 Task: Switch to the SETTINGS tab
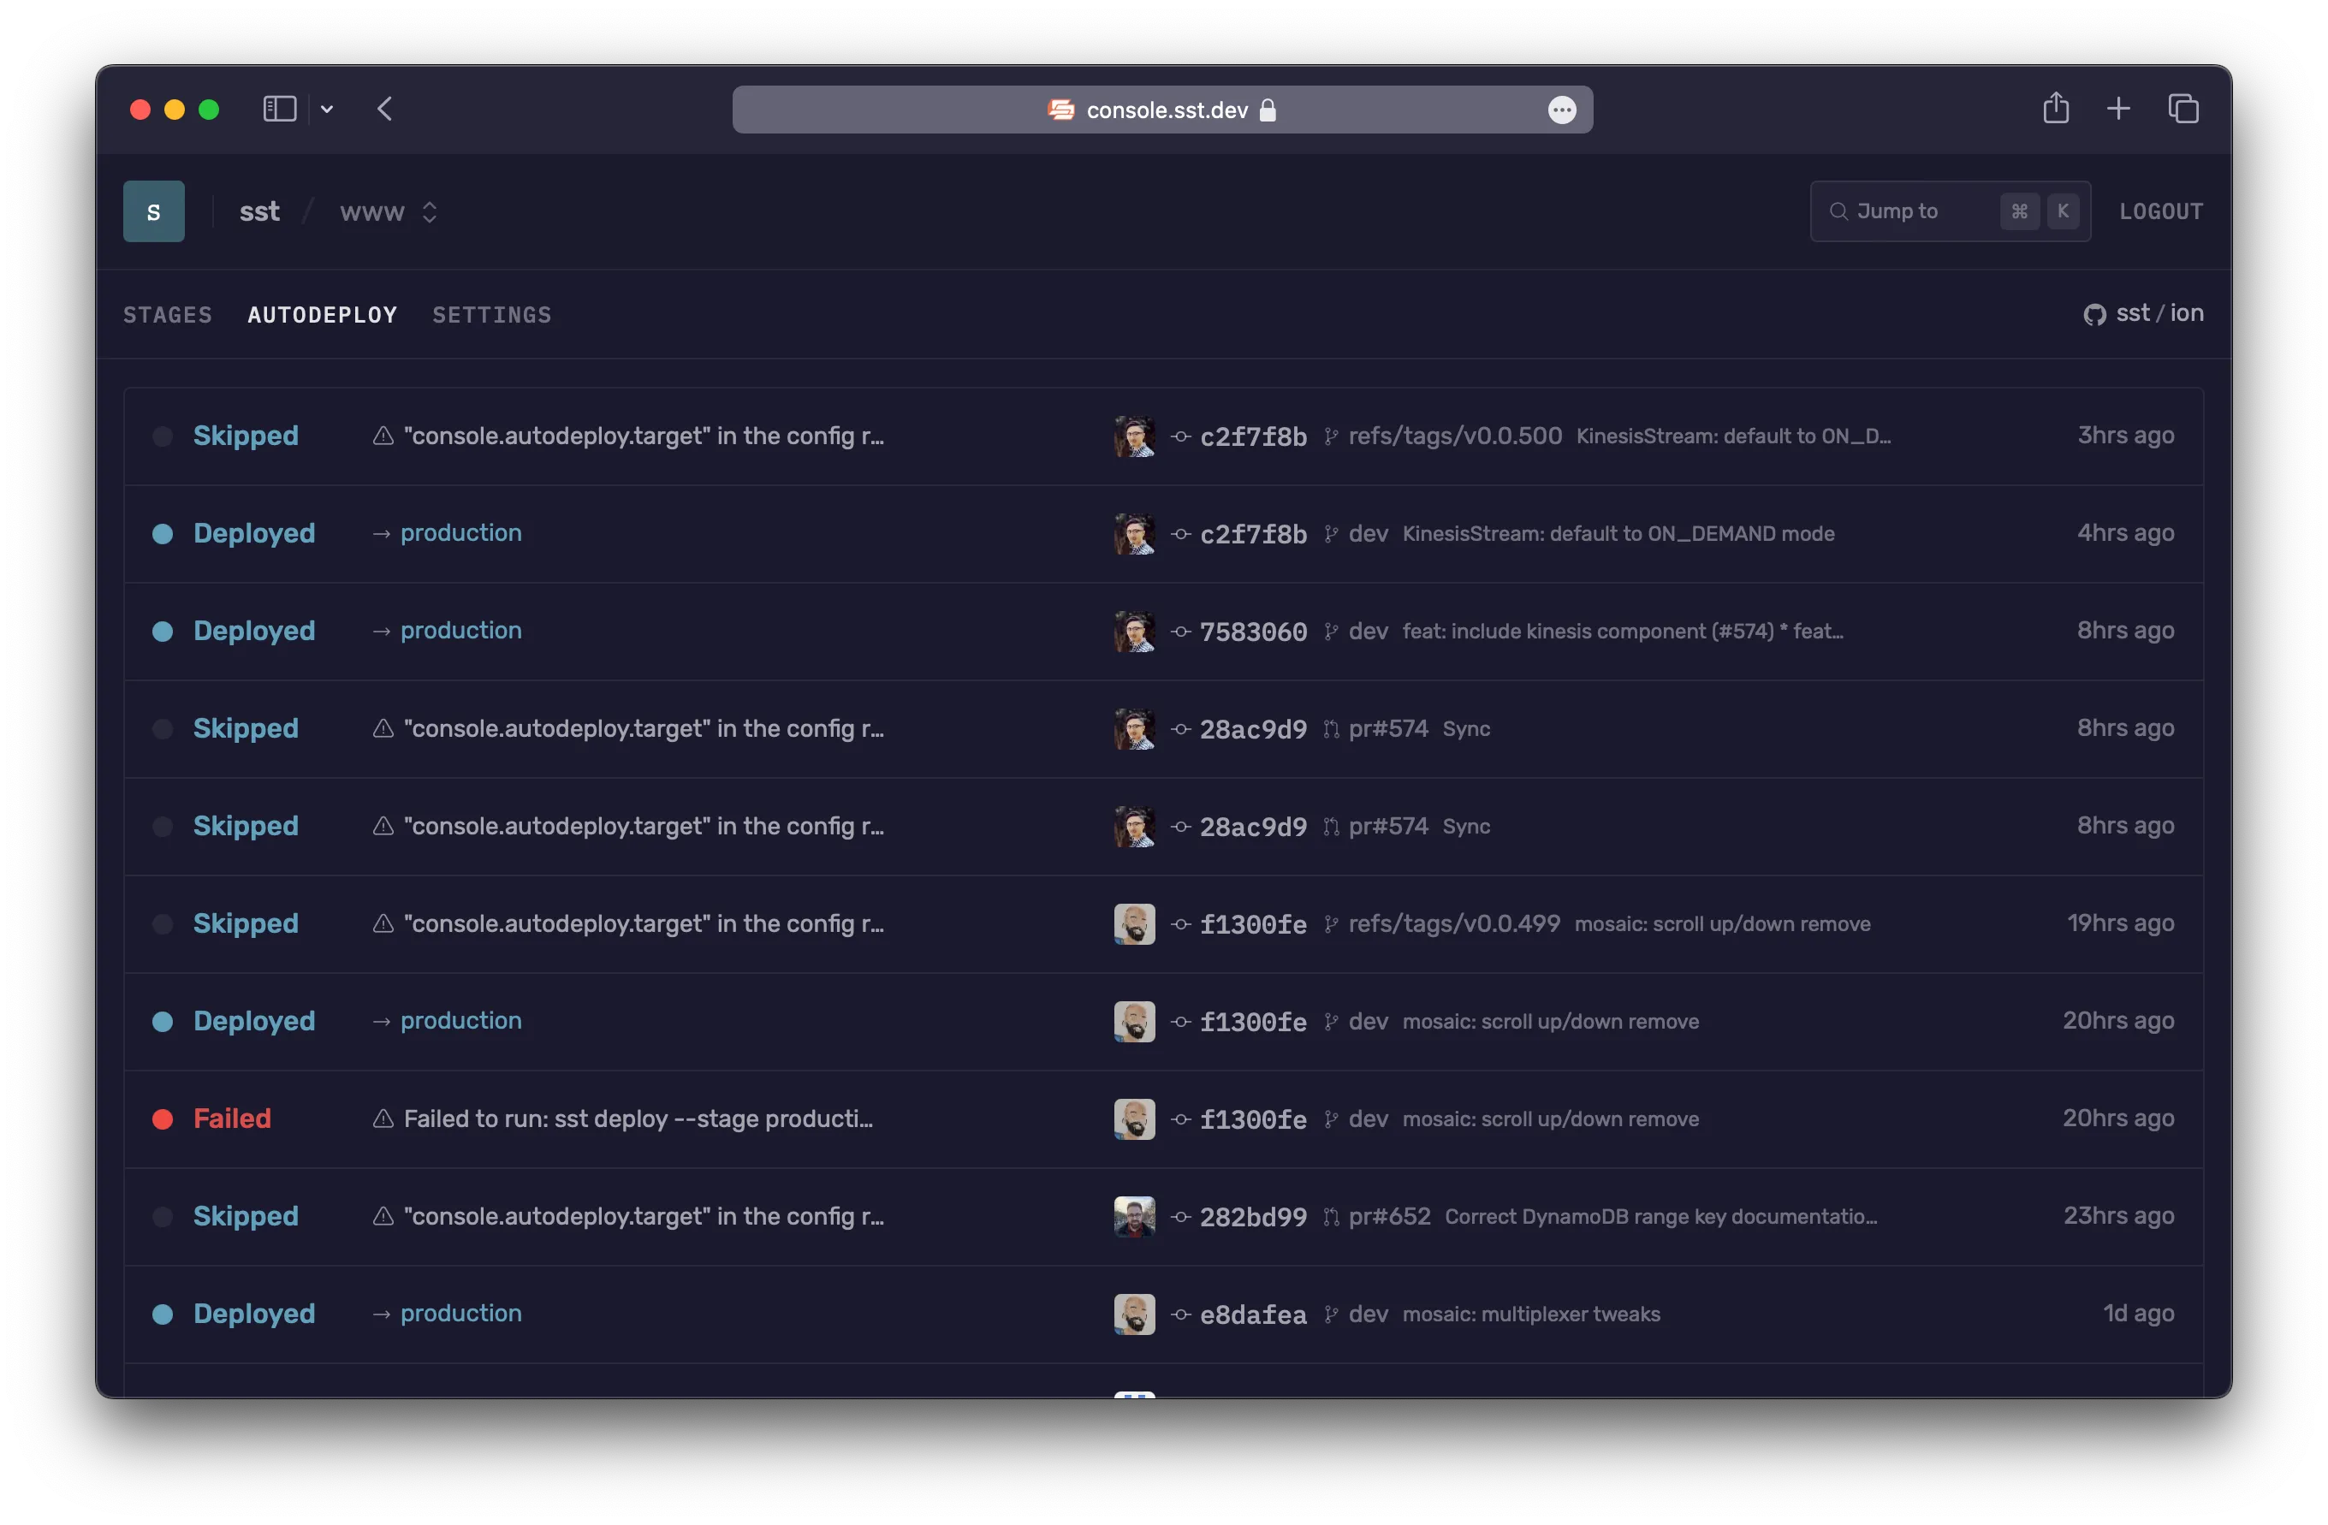click(x=492, y=314)
